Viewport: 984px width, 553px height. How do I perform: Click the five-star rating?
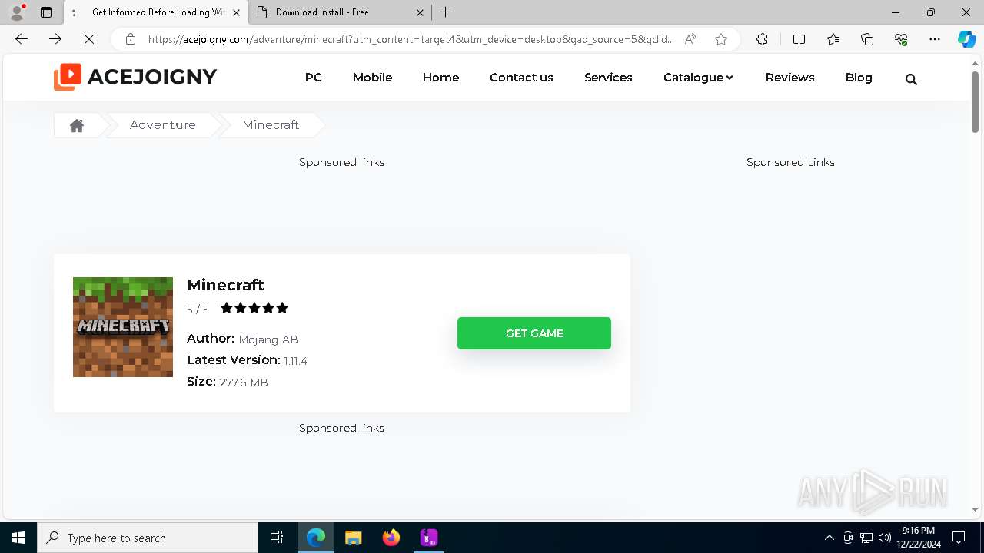click(x=254, y=308)
